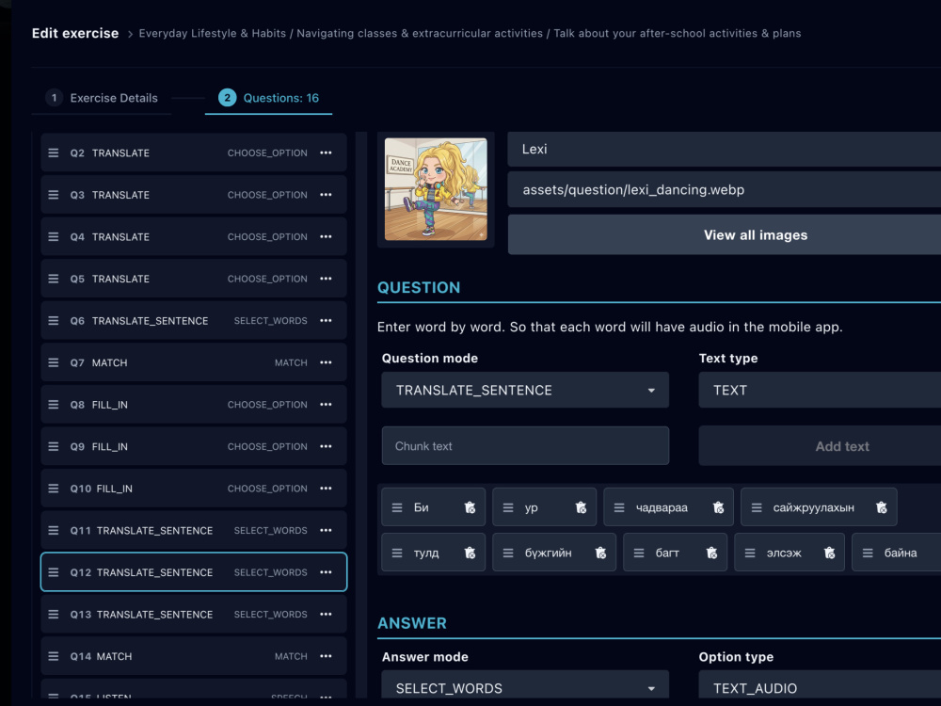
Task: Open the more options menu for Q8 FILL_IN
Action: coord(326,405)
